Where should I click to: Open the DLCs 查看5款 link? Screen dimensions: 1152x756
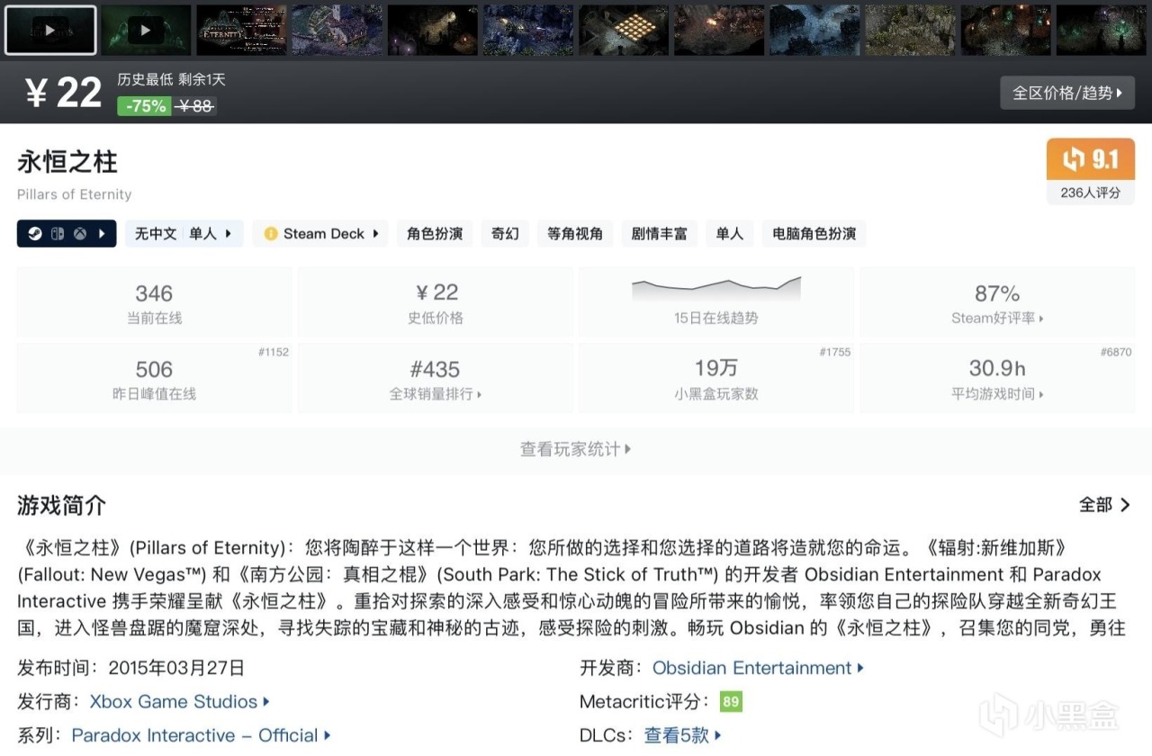click(x=683, y=735)
